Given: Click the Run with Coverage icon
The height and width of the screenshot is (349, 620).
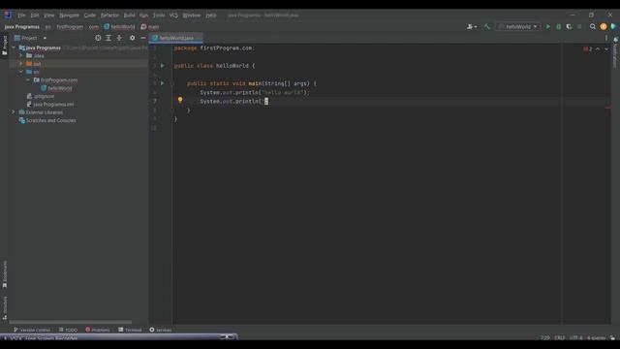Looking at the screenshot, I should [569, 26].
